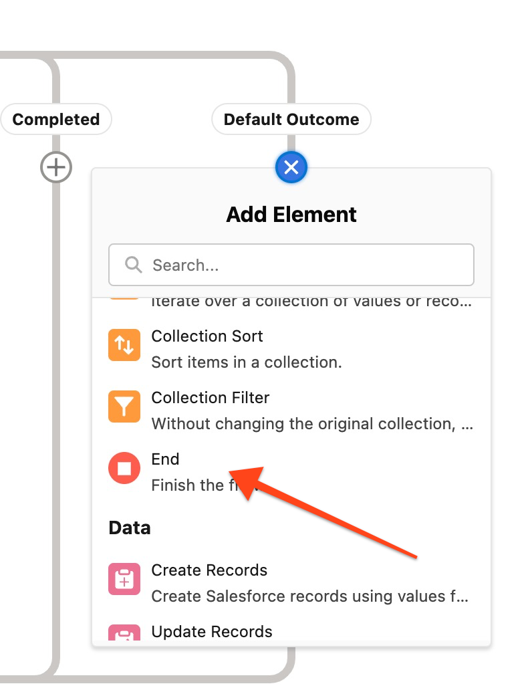
Task: Select the Create Records menu entry
Action: 209,570
